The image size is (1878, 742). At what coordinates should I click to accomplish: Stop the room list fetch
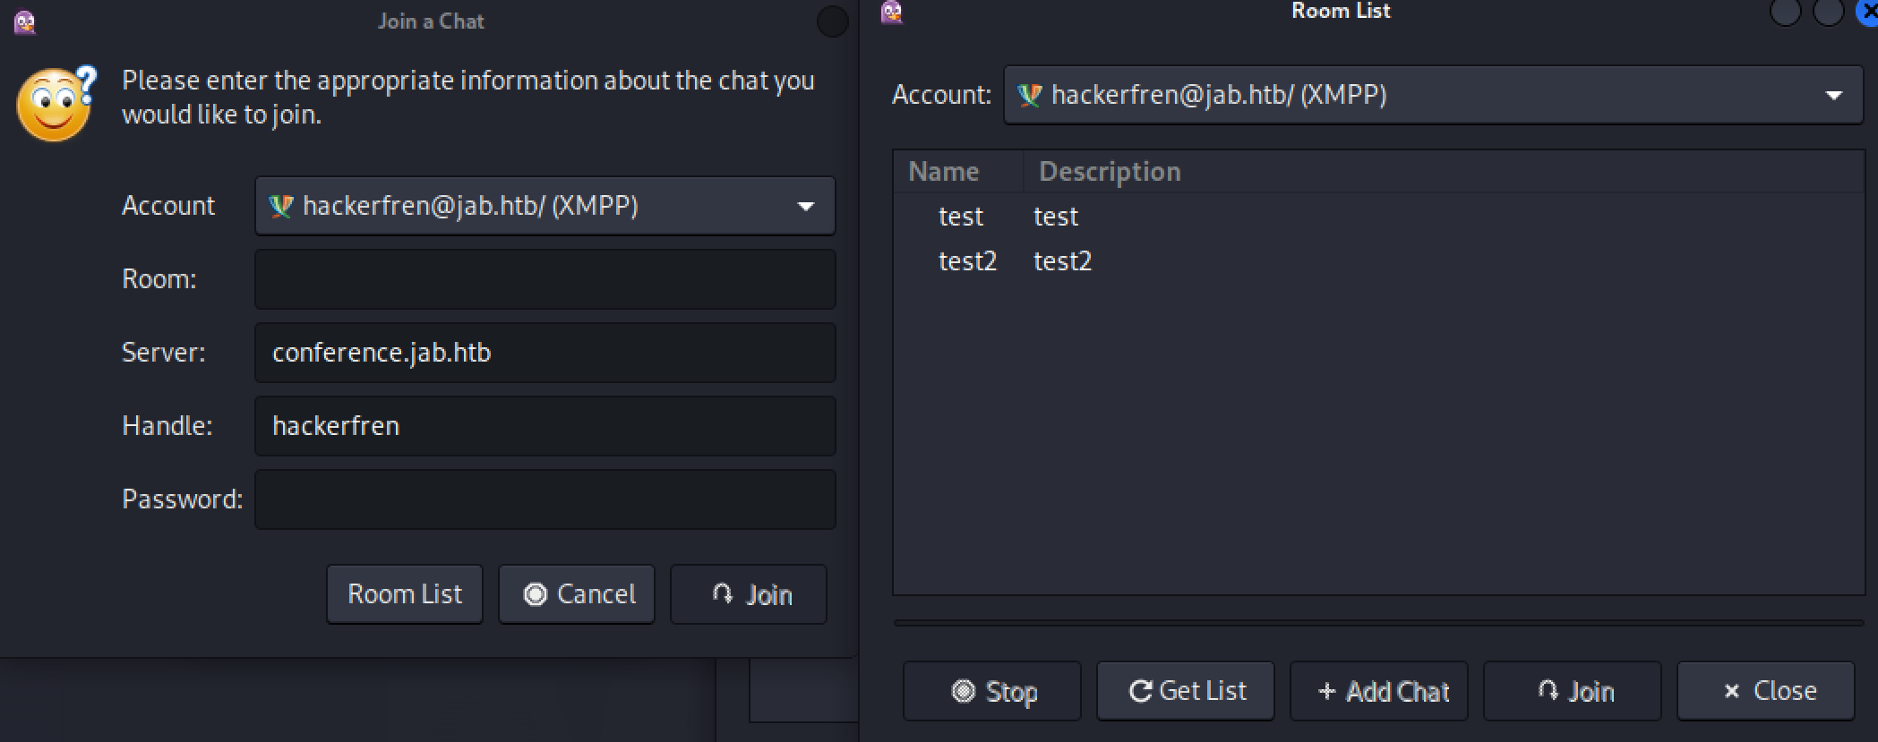[992, 691]
